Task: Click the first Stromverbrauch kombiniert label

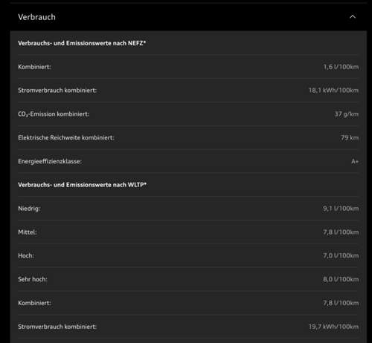Action: 57,91
